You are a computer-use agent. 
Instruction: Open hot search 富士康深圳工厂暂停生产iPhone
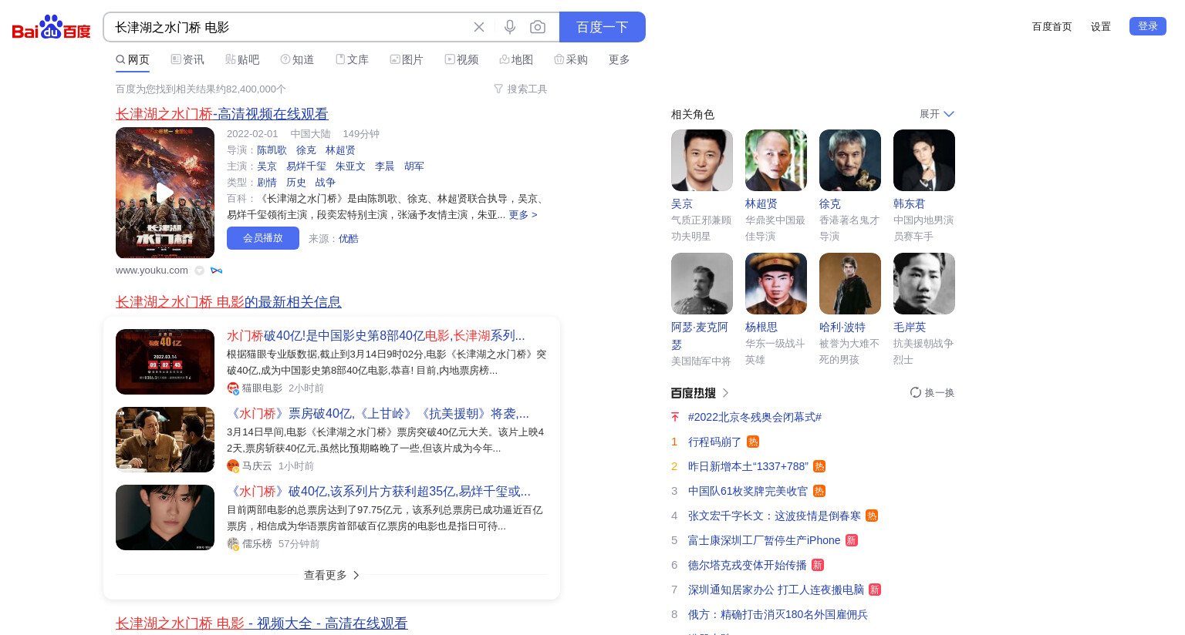[x=764, y=540]
